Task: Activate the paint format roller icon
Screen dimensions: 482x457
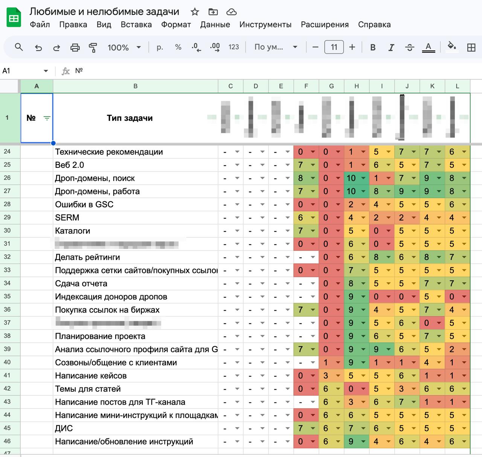Action: tap(93, 47)
